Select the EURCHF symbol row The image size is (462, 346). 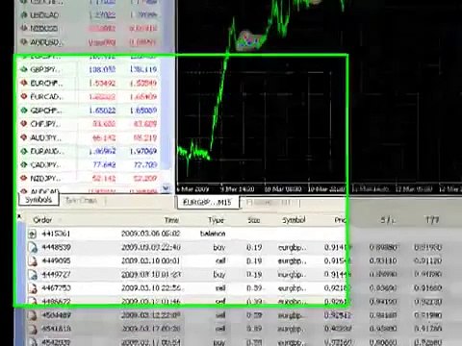tap(90, 83)
